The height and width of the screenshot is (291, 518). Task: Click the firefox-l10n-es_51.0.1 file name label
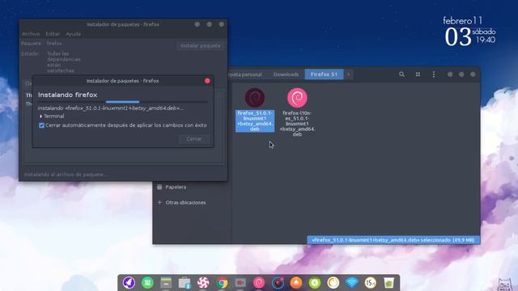(297, 124)
